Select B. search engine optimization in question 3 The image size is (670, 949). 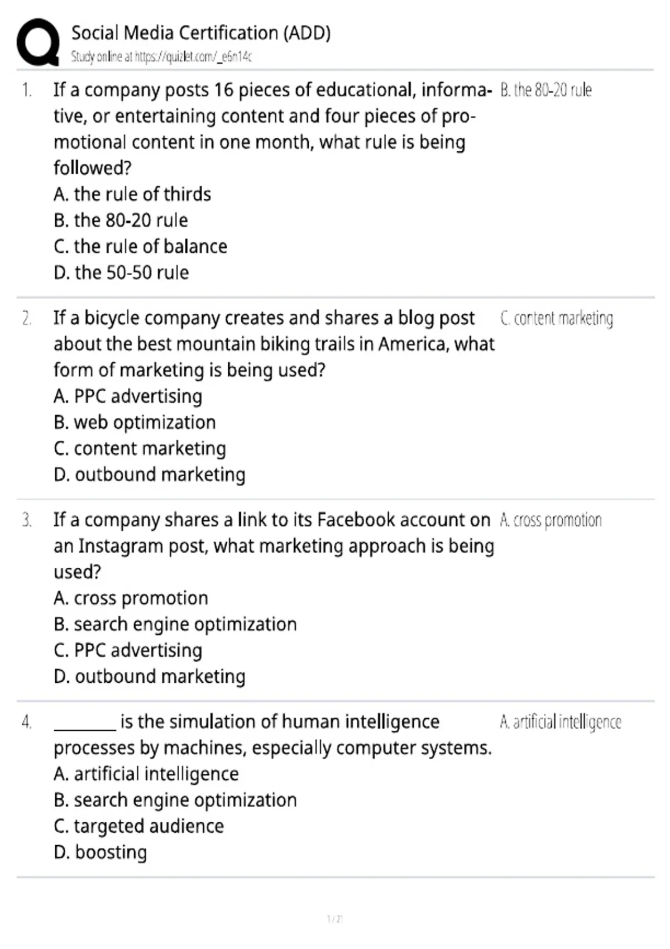[175, 624]
